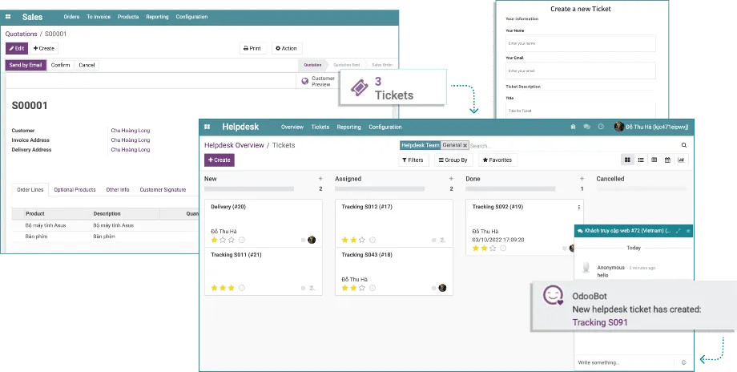
Task: Open emoji picker in chat input
Action: [x=683, y=362]
